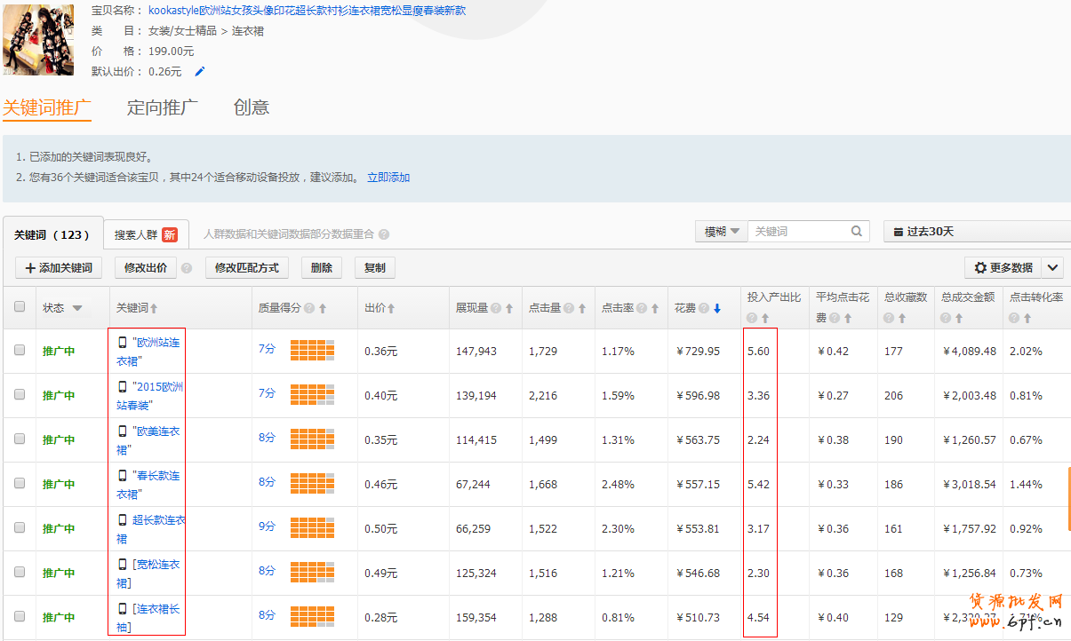Click the 立即添加 link
This screenshot has width=1071, height=641.
click(388, 178)
